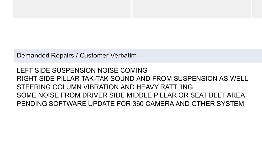Click the words MIDDLE PILLAR in the fourth line
Screen dimensions: 262x147
152,95
